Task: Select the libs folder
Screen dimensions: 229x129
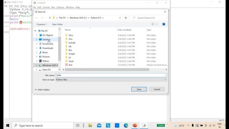Action: [70, 50]
